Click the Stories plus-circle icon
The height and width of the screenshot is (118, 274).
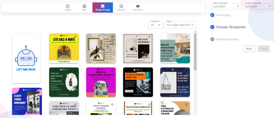click(x=121, y=6)
